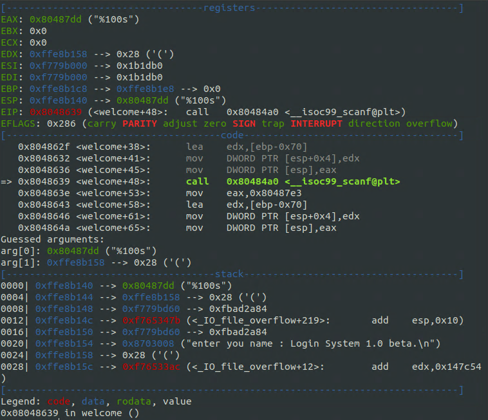
Task: Select EDX value 0xffe8b158 in registers
Action: [x=59, y=54]
